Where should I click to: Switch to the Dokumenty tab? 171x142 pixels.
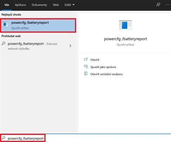coord(39,5)
